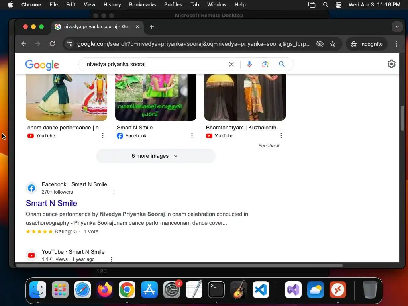Open options for Smart N Smile Facebook image

(192, 135)
